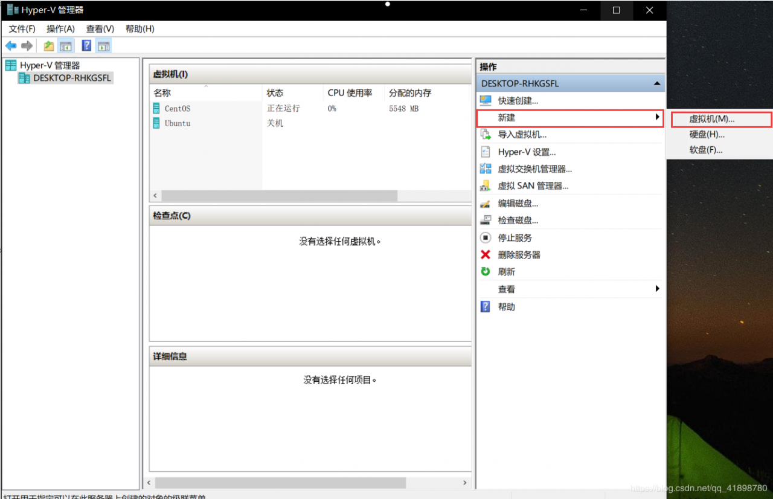Screen dimensions: 773x499
Task: Expand the 查看 submenu arrow in Actions pane
Action: [658, 289]
